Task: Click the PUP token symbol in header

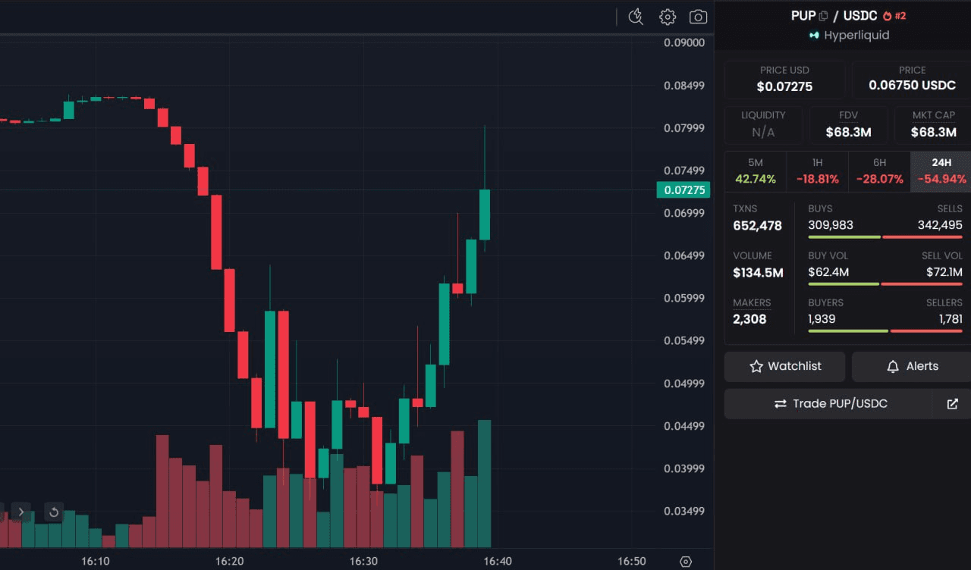Action: point(803,16)
